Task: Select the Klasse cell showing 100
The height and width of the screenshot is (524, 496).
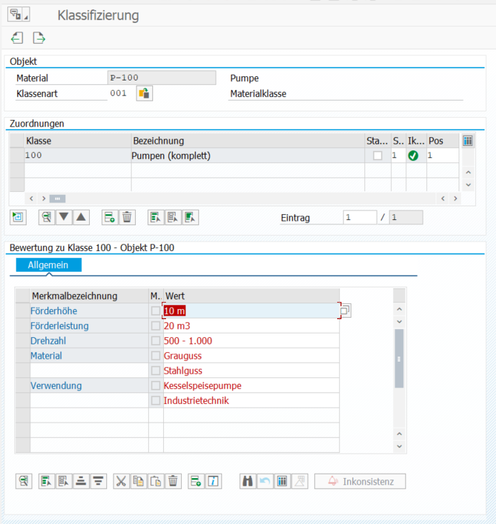Action: (x=78, y=156)
